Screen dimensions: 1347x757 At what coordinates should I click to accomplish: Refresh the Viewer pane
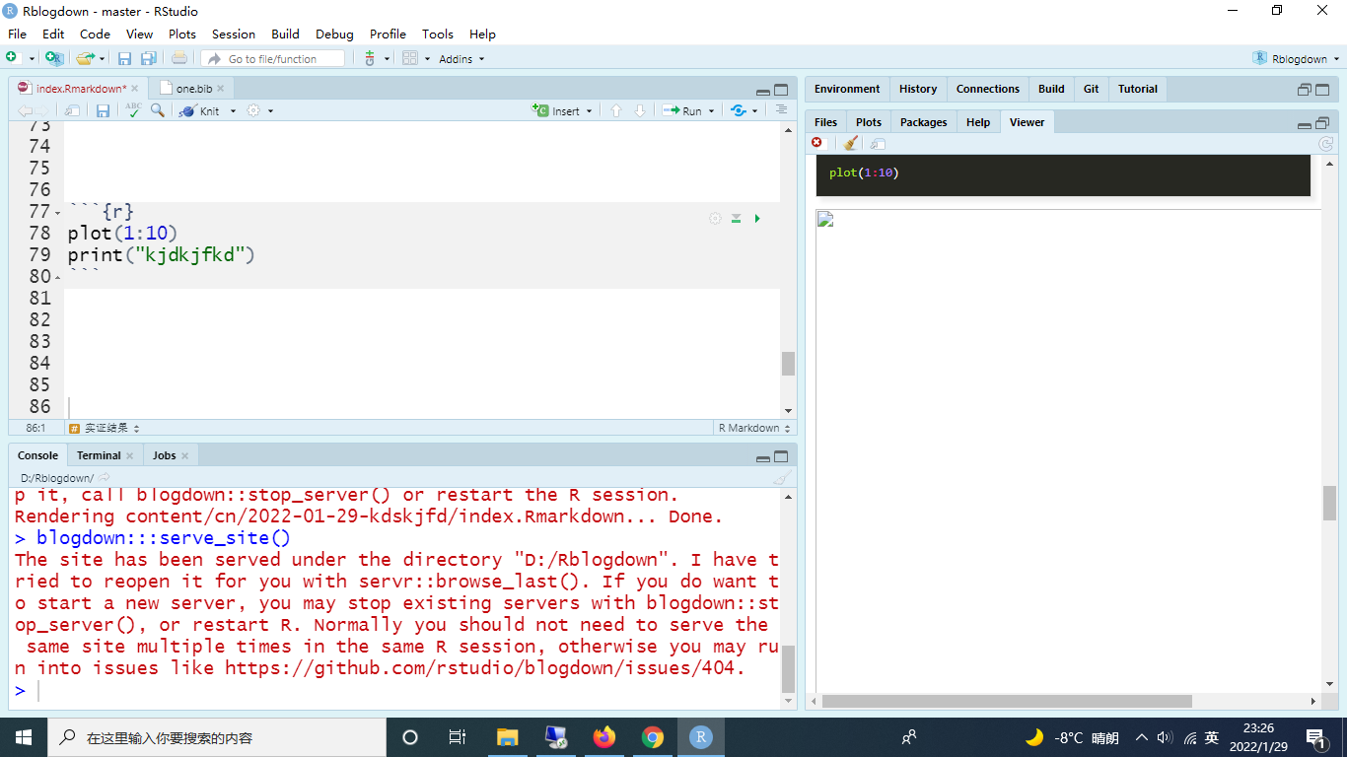click(1326, 144)
